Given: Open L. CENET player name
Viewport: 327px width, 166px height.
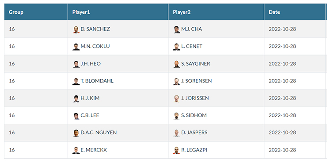Looking at the screenshot, I should [192, 46].
